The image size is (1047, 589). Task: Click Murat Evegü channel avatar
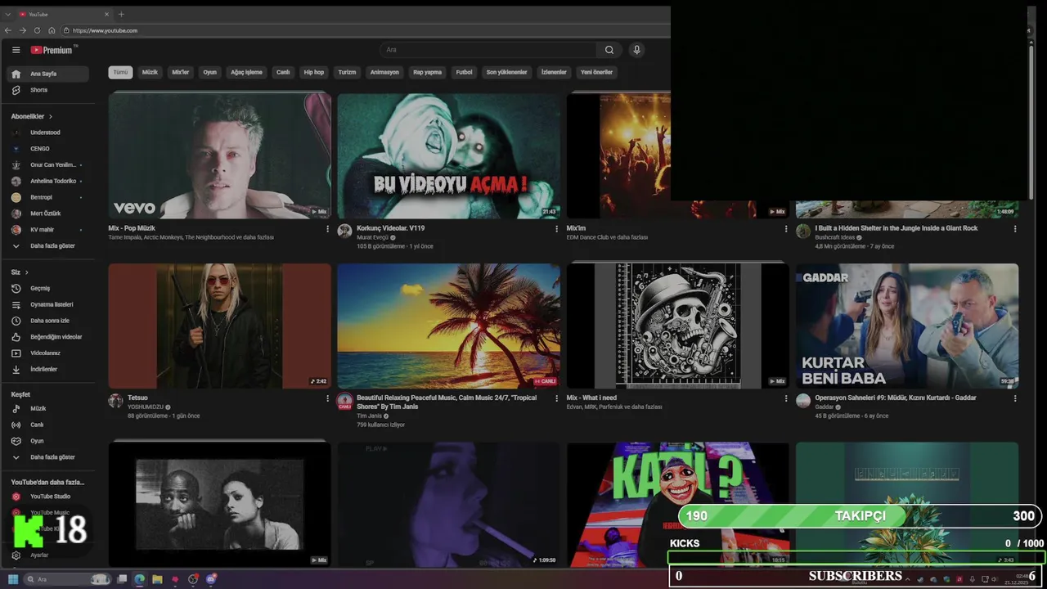[x=344, y=231]
